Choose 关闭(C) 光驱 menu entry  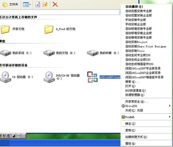tap(146, 110)
